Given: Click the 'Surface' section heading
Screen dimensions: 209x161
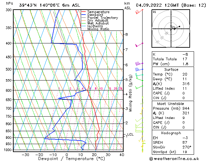Looking at the screenshot, I should (x=171, y=70).
